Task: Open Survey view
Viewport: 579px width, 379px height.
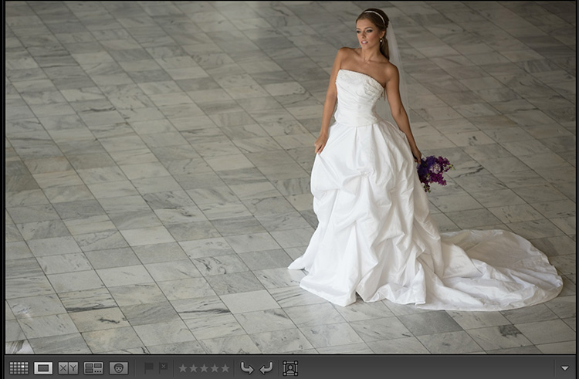Action: pos(93,368)
